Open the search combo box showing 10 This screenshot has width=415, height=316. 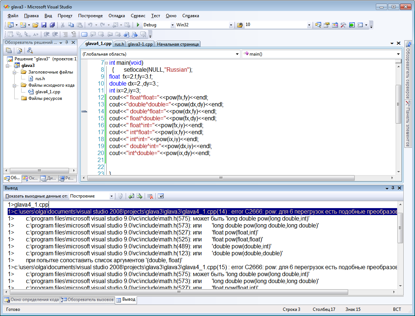pyautogui.click(x=309, y=25)
